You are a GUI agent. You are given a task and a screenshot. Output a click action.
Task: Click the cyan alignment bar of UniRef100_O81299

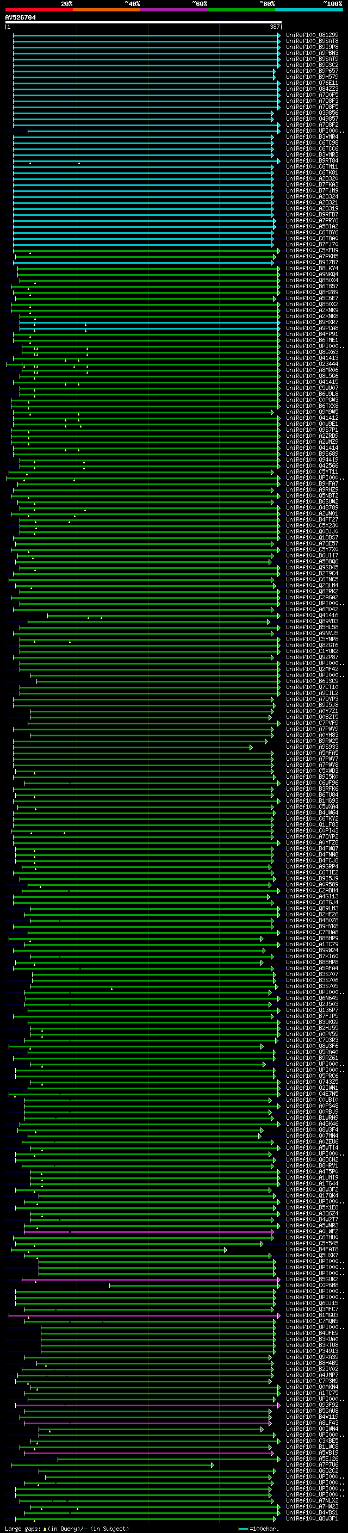pyautogui.click(x=146, y=35)
